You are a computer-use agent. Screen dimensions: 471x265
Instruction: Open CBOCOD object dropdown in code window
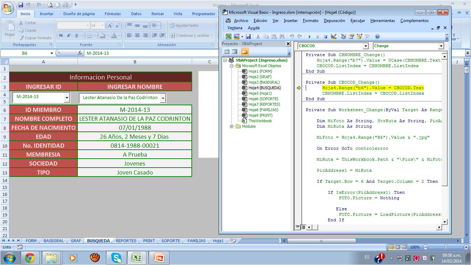(x=366, y=46)
